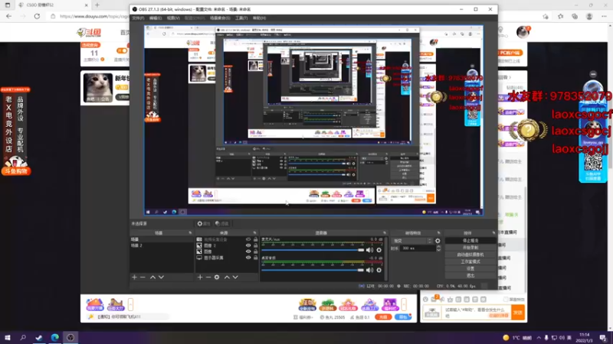Toggle visibility of 图像 source
This screenshot has height=344, width=613.
click(248, 252)
